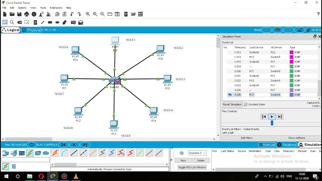Reset zoom on the workspace
This screenshot has height=181, width=322.
(95, 14)
